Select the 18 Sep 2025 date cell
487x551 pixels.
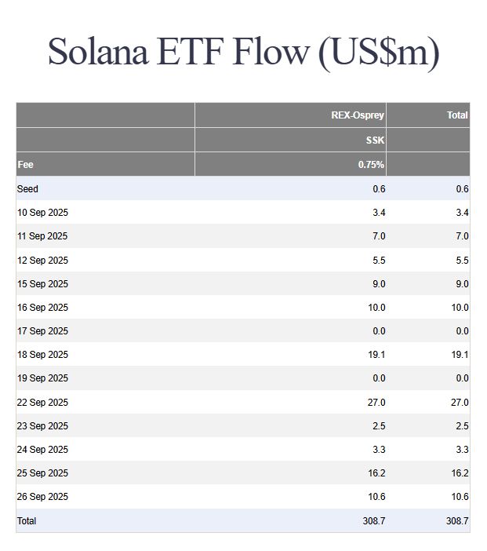coord(42,355)
